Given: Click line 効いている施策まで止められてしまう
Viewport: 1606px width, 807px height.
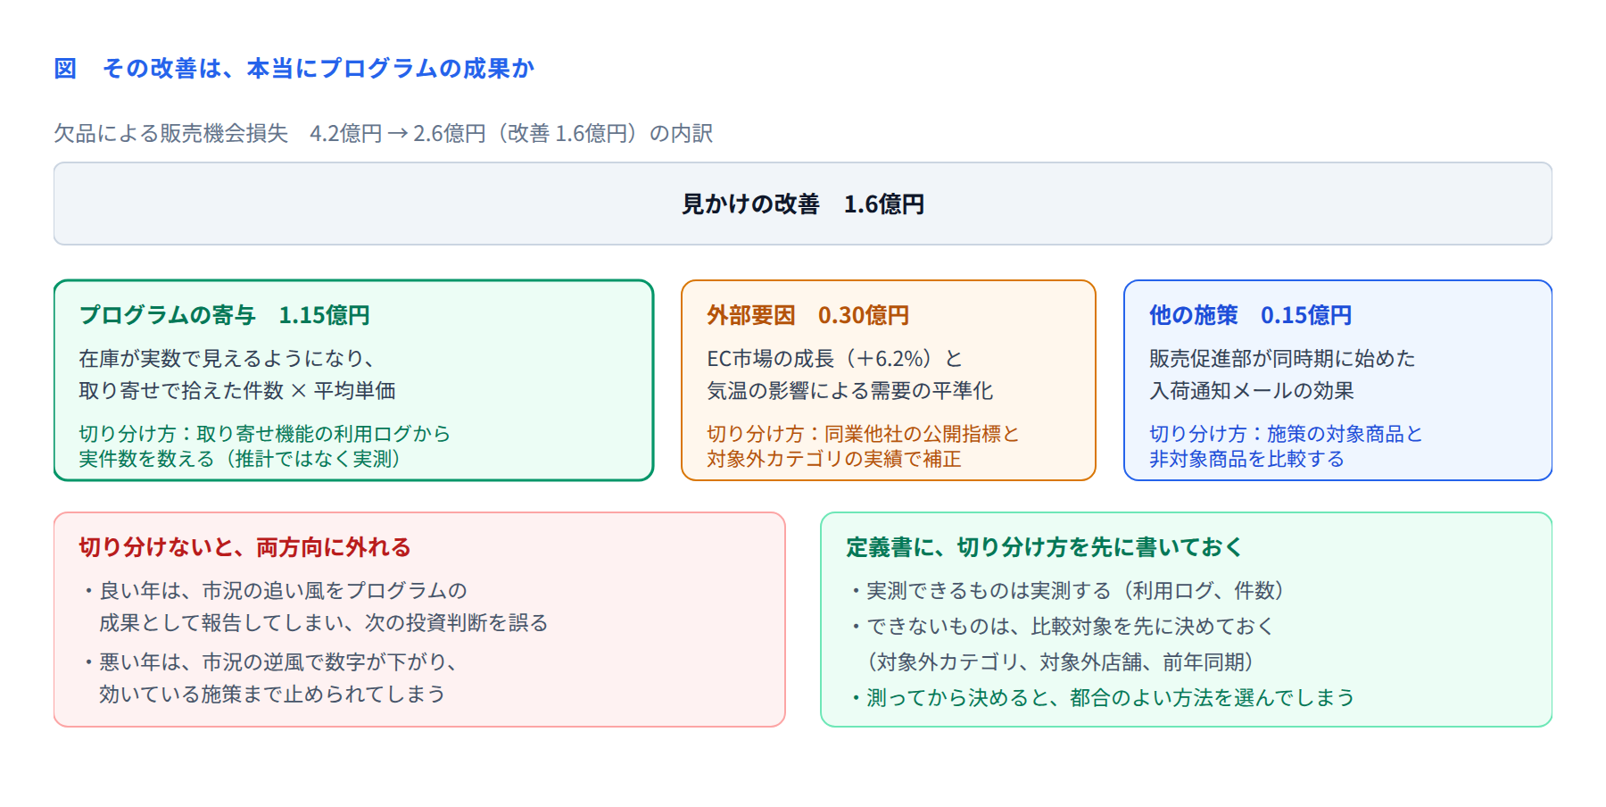Looking at the screenshot, I should [272, 694].
